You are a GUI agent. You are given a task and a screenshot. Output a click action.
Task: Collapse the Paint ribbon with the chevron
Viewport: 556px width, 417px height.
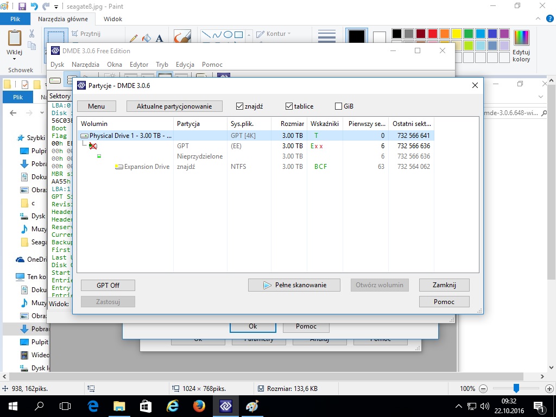(538, 19)
